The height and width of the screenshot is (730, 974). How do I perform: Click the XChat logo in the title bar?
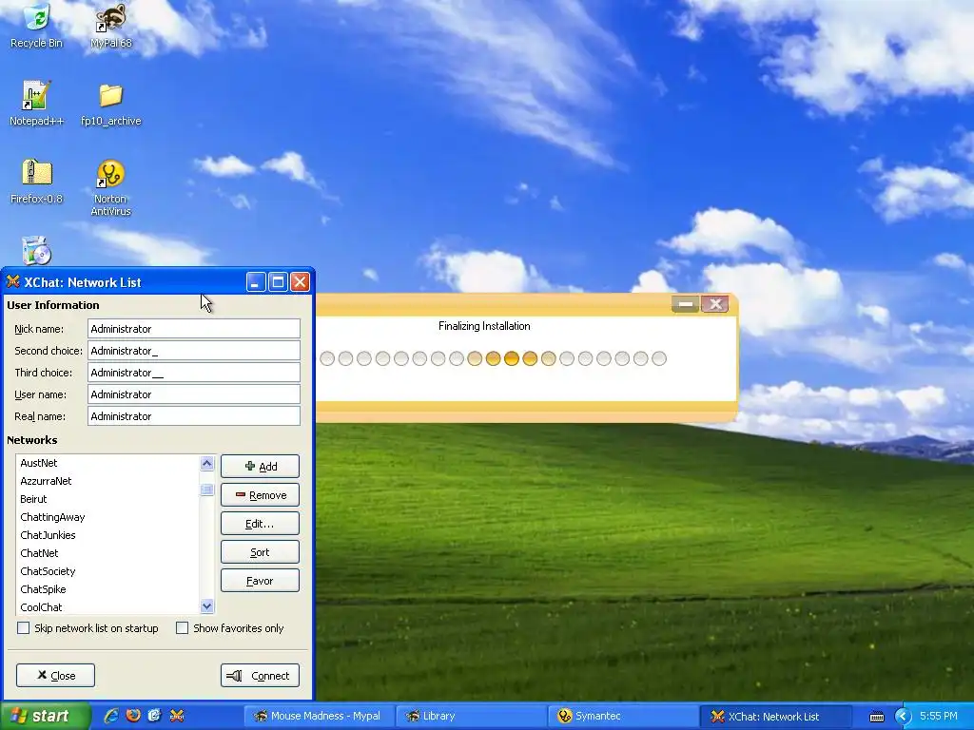point(12,281)
